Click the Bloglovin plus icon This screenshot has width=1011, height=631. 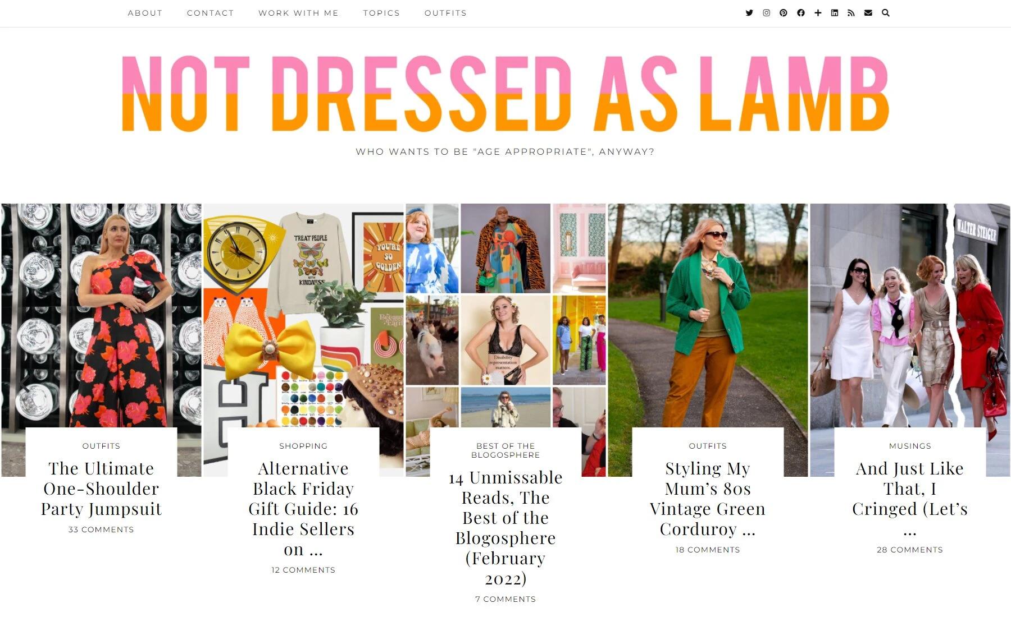coord(818,13)
